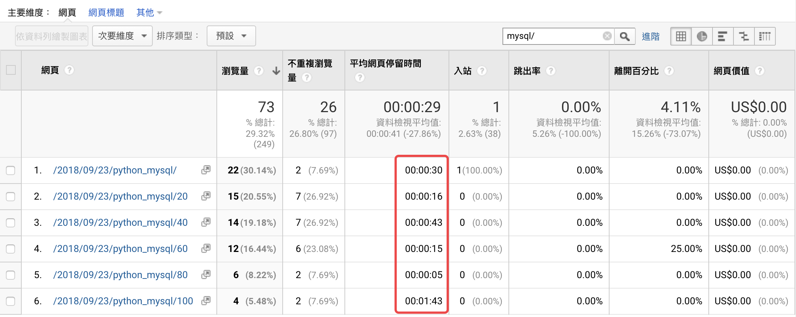Screen dimensions: 796x317
Task: Click total average time 00:00:29
Action: 412,107
